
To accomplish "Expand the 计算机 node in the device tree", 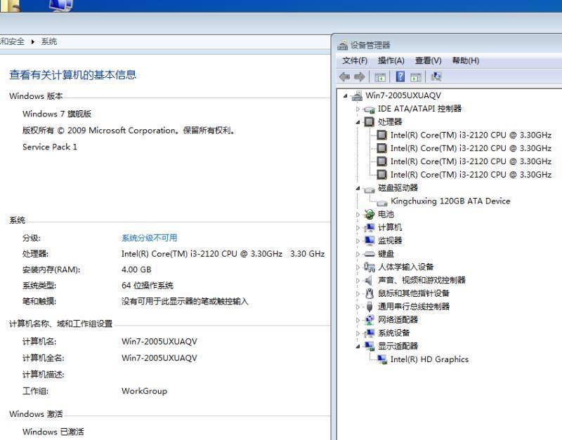I will [358, 227].
